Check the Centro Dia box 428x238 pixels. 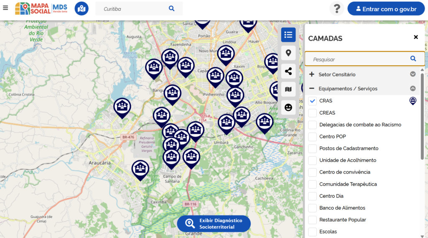tap(312, 196)
